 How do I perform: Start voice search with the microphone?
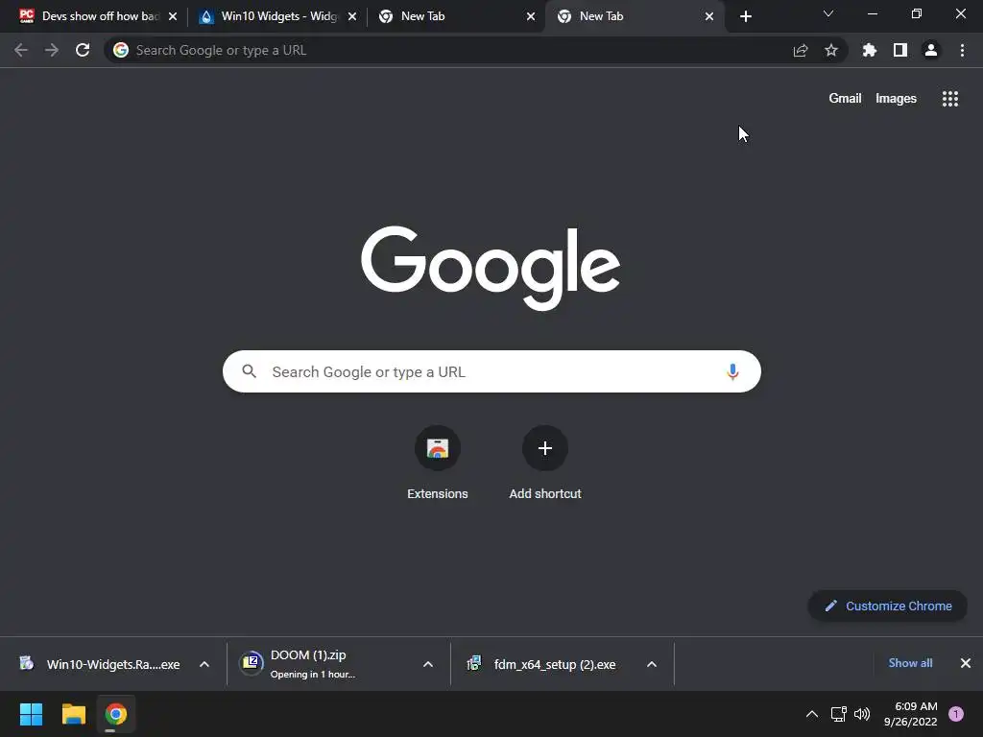point(732,371)
